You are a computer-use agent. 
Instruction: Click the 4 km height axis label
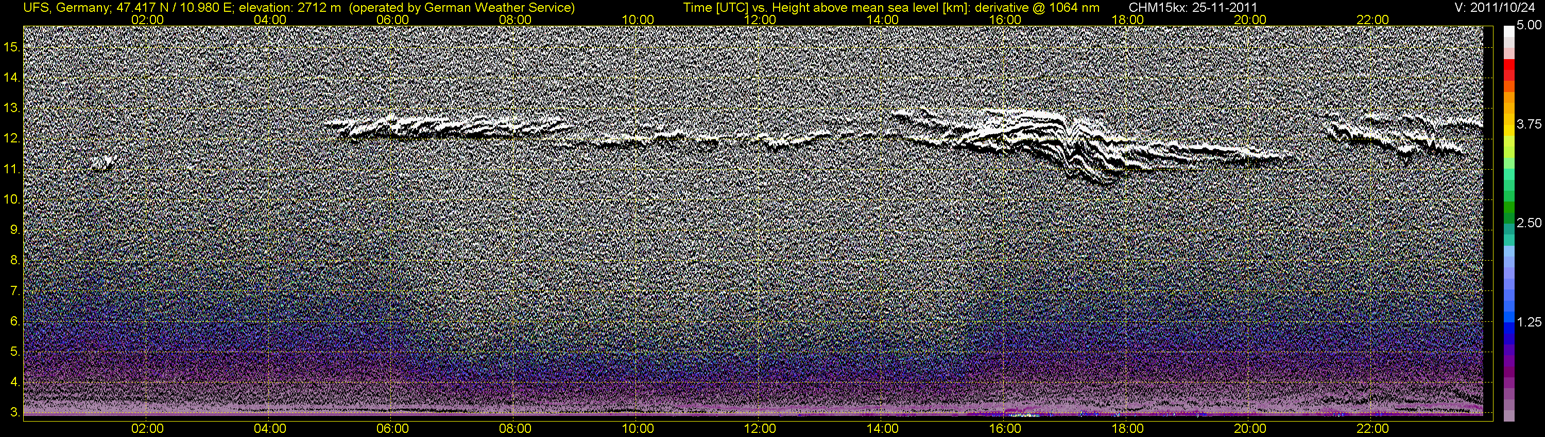14,382
